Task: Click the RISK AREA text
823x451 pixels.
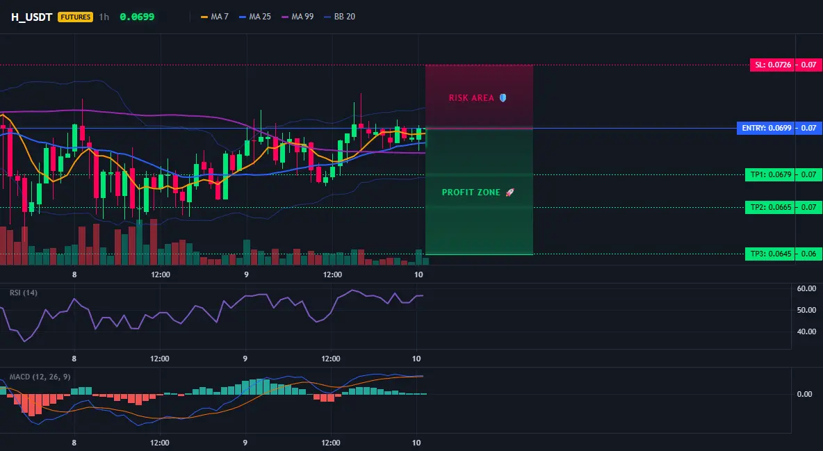Action: [471, 98]
